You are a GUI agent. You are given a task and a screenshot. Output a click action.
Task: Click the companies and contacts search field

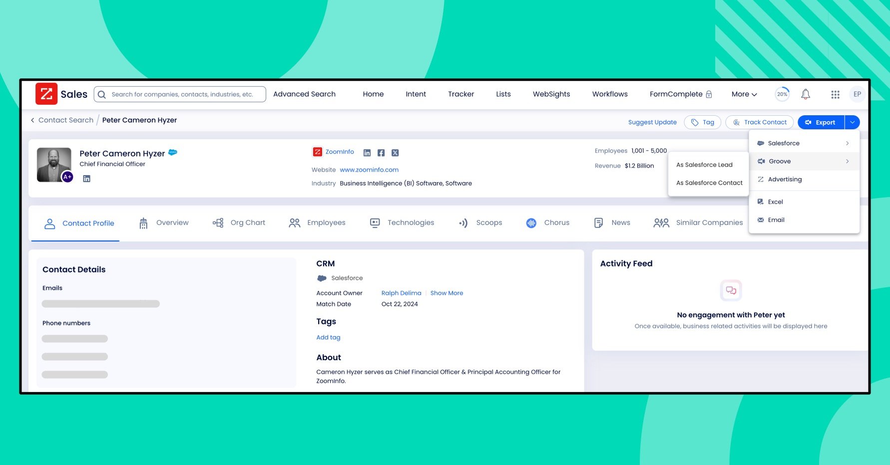(x=180, y=94)
